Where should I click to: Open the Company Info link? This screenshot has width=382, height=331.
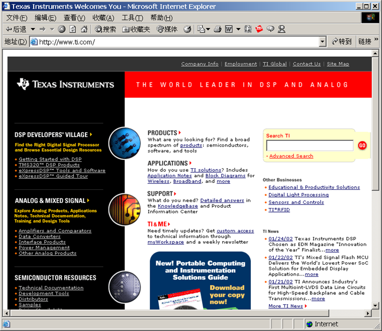point(200,64)
